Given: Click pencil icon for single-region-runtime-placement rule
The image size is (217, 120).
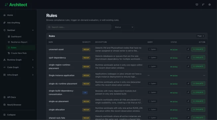Looking at the screenshot, I should [188, 66].
